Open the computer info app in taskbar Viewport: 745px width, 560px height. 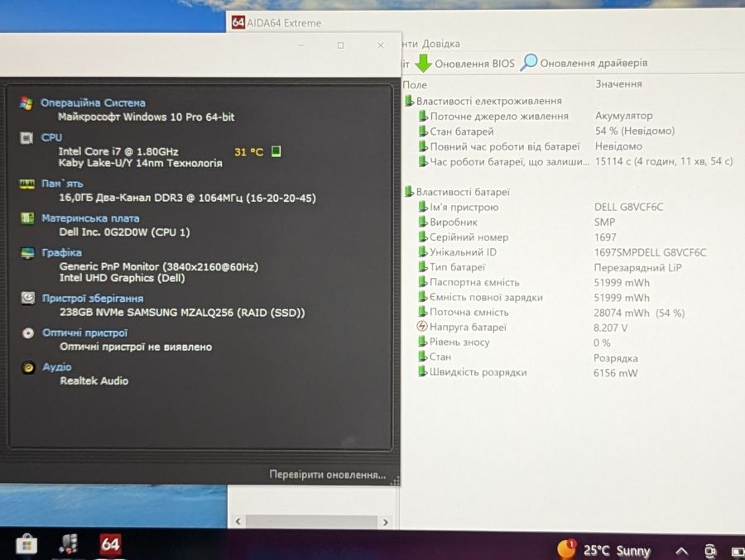(x=69, y=544)
